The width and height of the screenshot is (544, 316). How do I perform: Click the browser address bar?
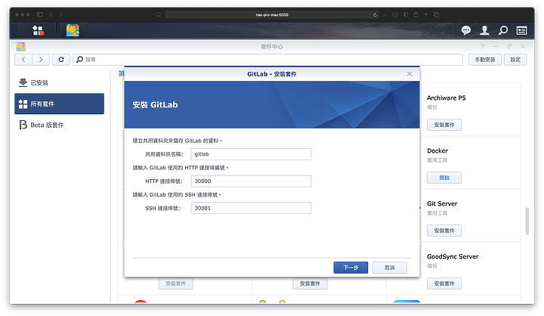click(x=272, y=14)
